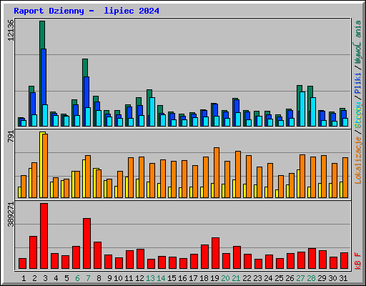The image size is (366, 286).
Task: Click the chart title Raport Dzienny lipiec 2024
Action: pos(86,11)
